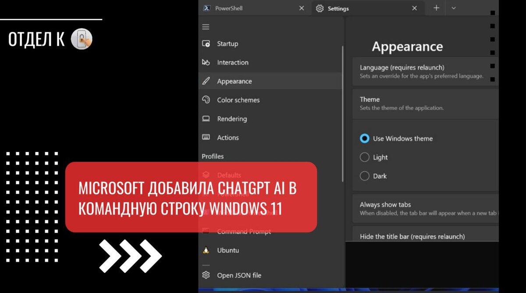This screenshot has height=293, width=526.
Task: Expand the Language (requires relaunch) setting
Action: pos(426,71)
